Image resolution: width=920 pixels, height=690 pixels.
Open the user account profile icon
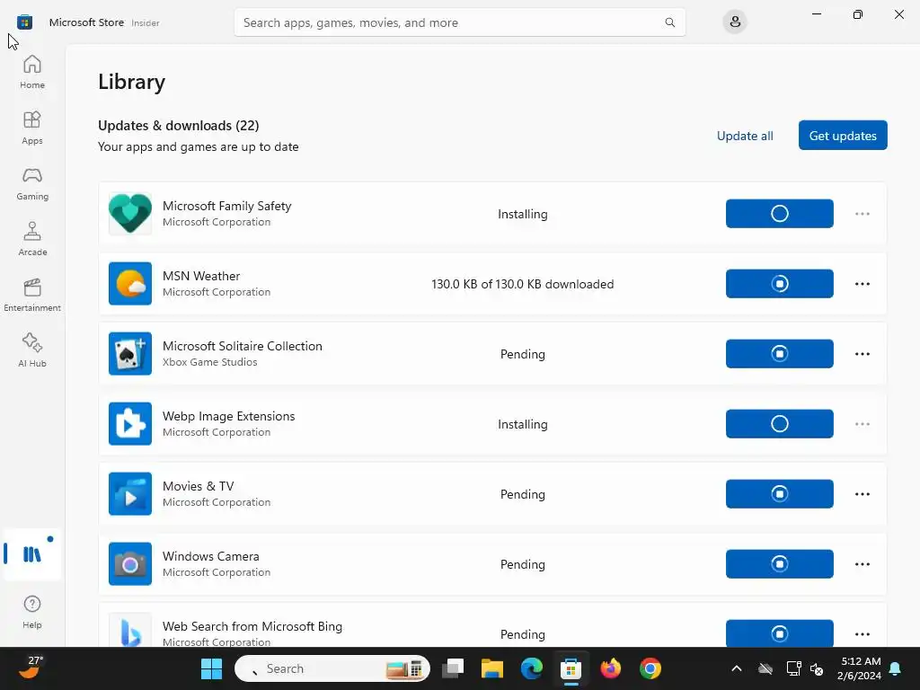click(x=735, y=22)
